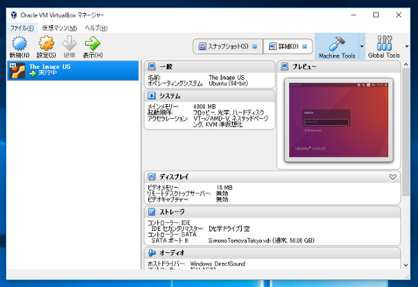
Task: Click the VirtualBox title bar logo icon
Action: (14, 15)
